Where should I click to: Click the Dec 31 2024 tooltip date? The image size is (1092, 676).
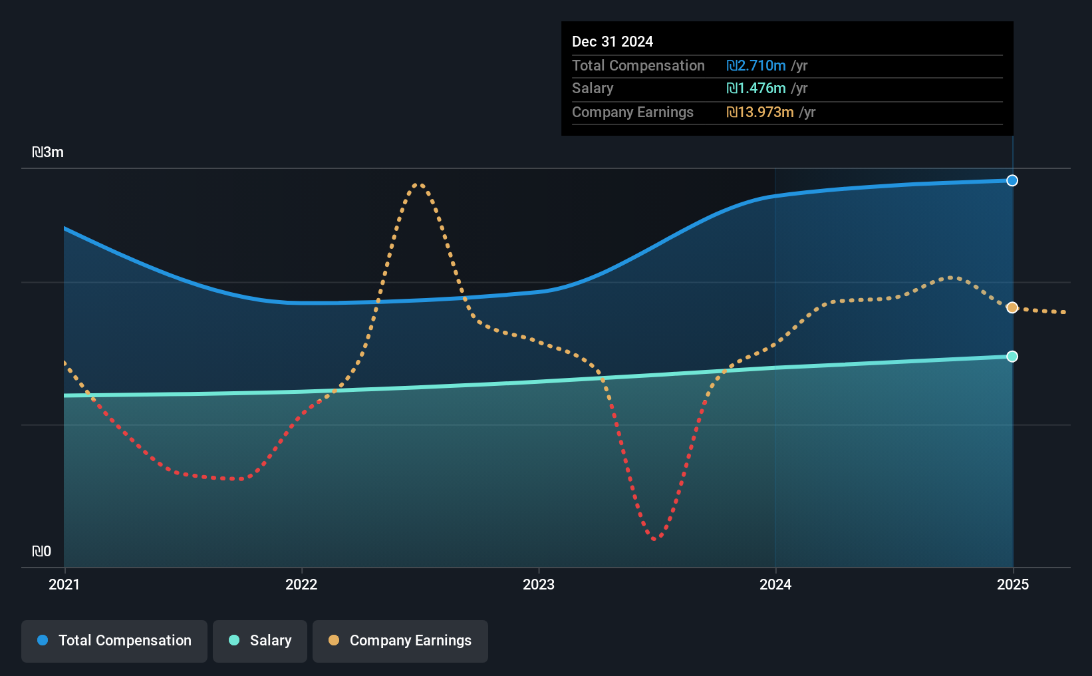click(613, 41)
